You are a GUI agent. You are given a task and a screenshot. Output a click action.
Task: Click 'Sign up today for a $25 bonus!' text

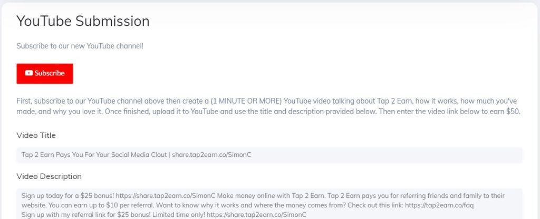[68, 196]
